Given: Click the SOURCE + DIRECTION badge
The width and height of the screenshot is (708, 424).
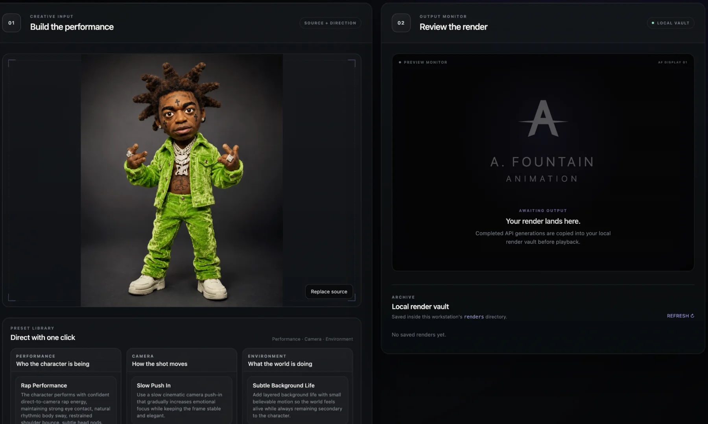Looking at the screenshot, I should click(x=330, y=23).
